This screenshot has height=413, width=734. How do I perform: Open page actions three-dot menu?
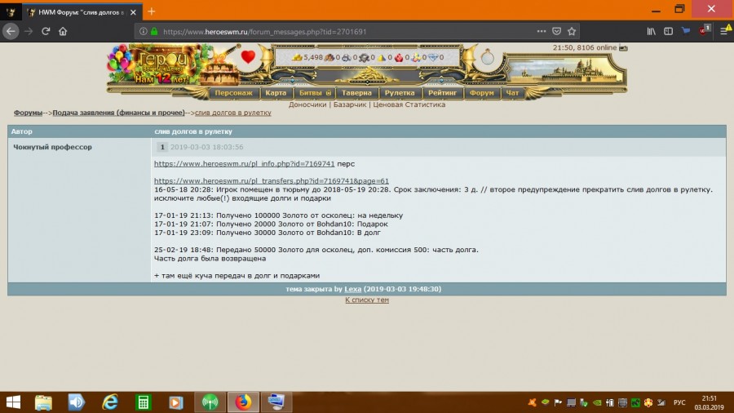click(542, 31)
